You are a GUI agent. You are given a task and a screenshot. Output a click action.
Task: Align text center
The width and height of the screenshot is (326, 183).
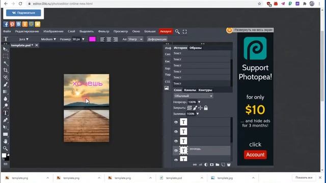108,39
